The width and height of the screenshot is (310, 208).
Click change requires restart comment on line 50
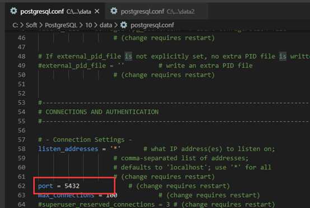coord(164,75)
